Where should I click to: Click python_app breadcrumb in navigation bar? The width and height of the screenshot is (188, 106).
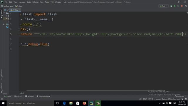(x=7, y=6)
